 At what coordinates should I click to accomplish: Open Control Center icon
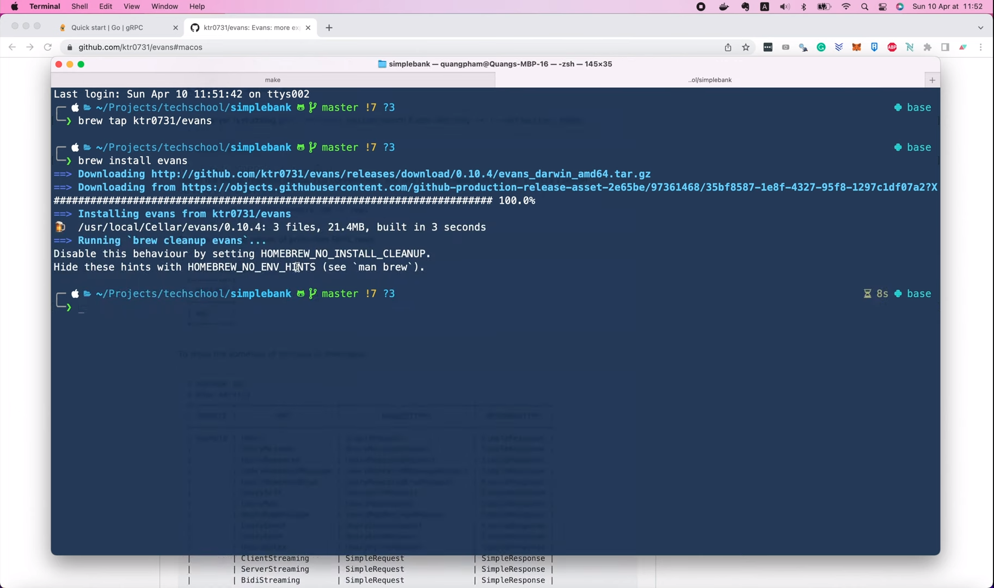(882, 7)
